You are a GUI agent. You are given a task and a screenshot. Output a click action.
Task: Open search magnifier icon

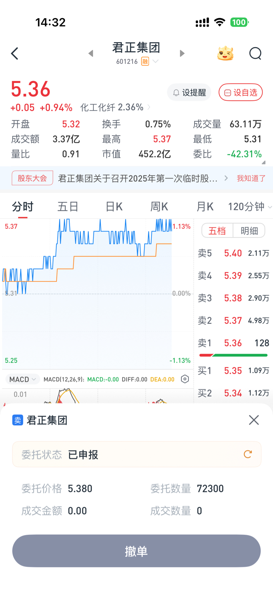click(255, 53)
